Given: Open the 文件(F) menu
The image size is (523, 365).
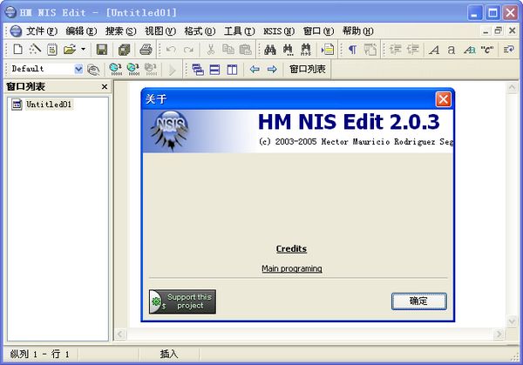Looking at the screenshot, I should pyautogui.click(x=35, y=30).
